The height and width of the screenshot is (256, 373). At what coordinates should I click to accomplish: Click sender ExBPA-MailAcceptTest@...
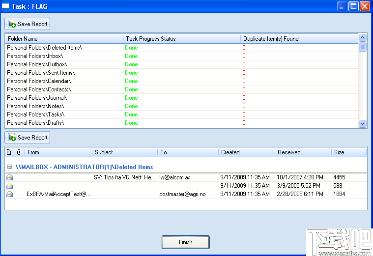[58, 194]
